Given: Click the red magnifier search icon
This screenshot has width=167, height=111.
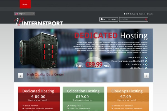Looking at the screenshot, I should [146, 19].
